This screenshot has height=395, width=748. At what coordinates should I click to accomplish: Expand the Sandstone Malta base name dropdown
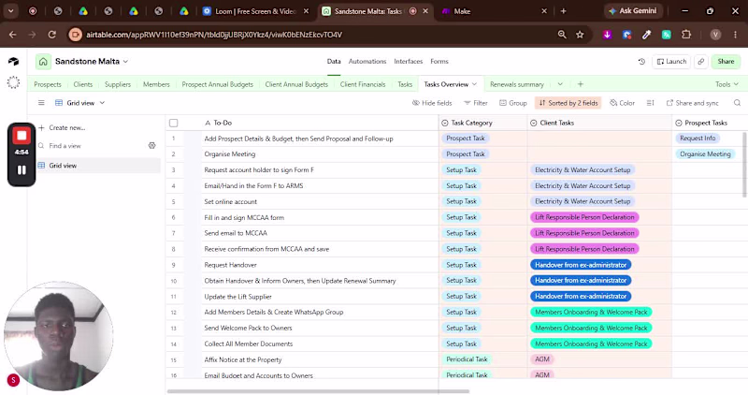[x=125, y=62]
